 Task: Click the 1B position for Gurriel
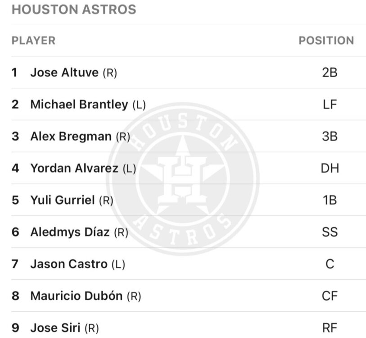tap(330, 200)
